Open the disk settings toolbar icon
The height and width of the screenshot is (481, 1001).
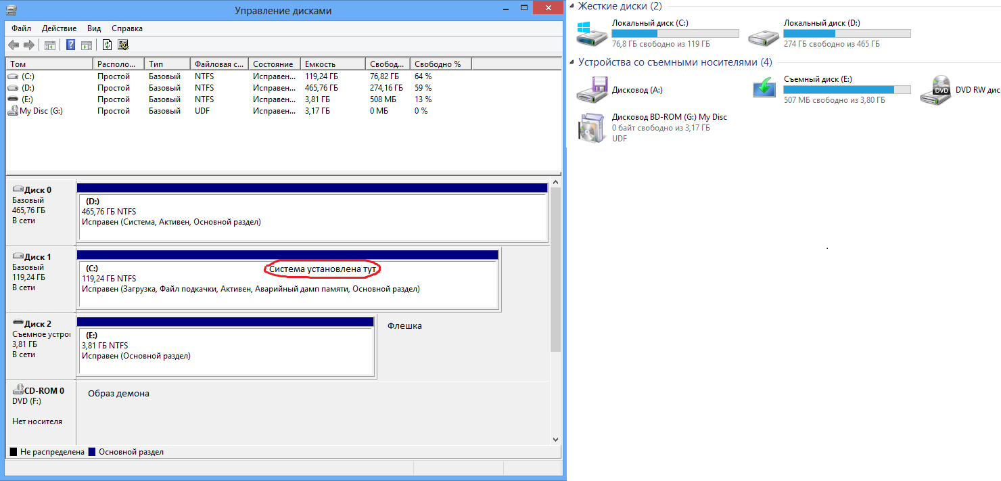(x=123, y=45)
